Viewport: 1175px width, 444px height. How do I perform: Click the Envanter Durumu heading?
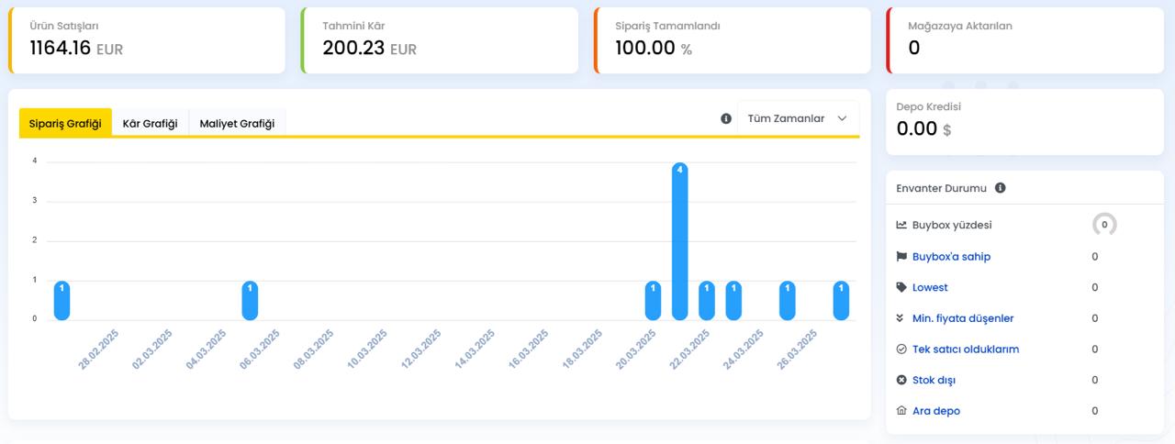[x=942, y=188]
